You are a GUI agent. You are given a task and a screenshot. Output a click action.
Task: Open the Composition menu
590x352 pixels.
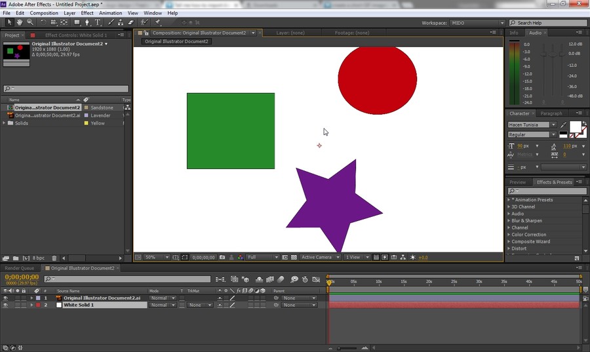(44, 13)
